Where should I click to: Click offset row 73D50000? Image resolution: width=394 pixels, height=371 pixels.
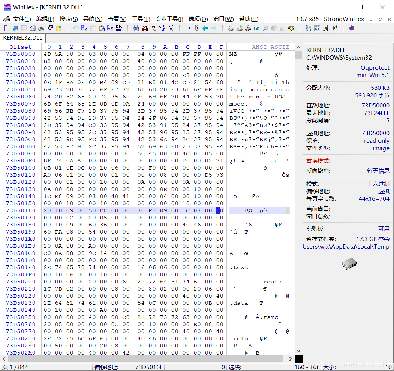pyautogui.click(x=21, y=54)
